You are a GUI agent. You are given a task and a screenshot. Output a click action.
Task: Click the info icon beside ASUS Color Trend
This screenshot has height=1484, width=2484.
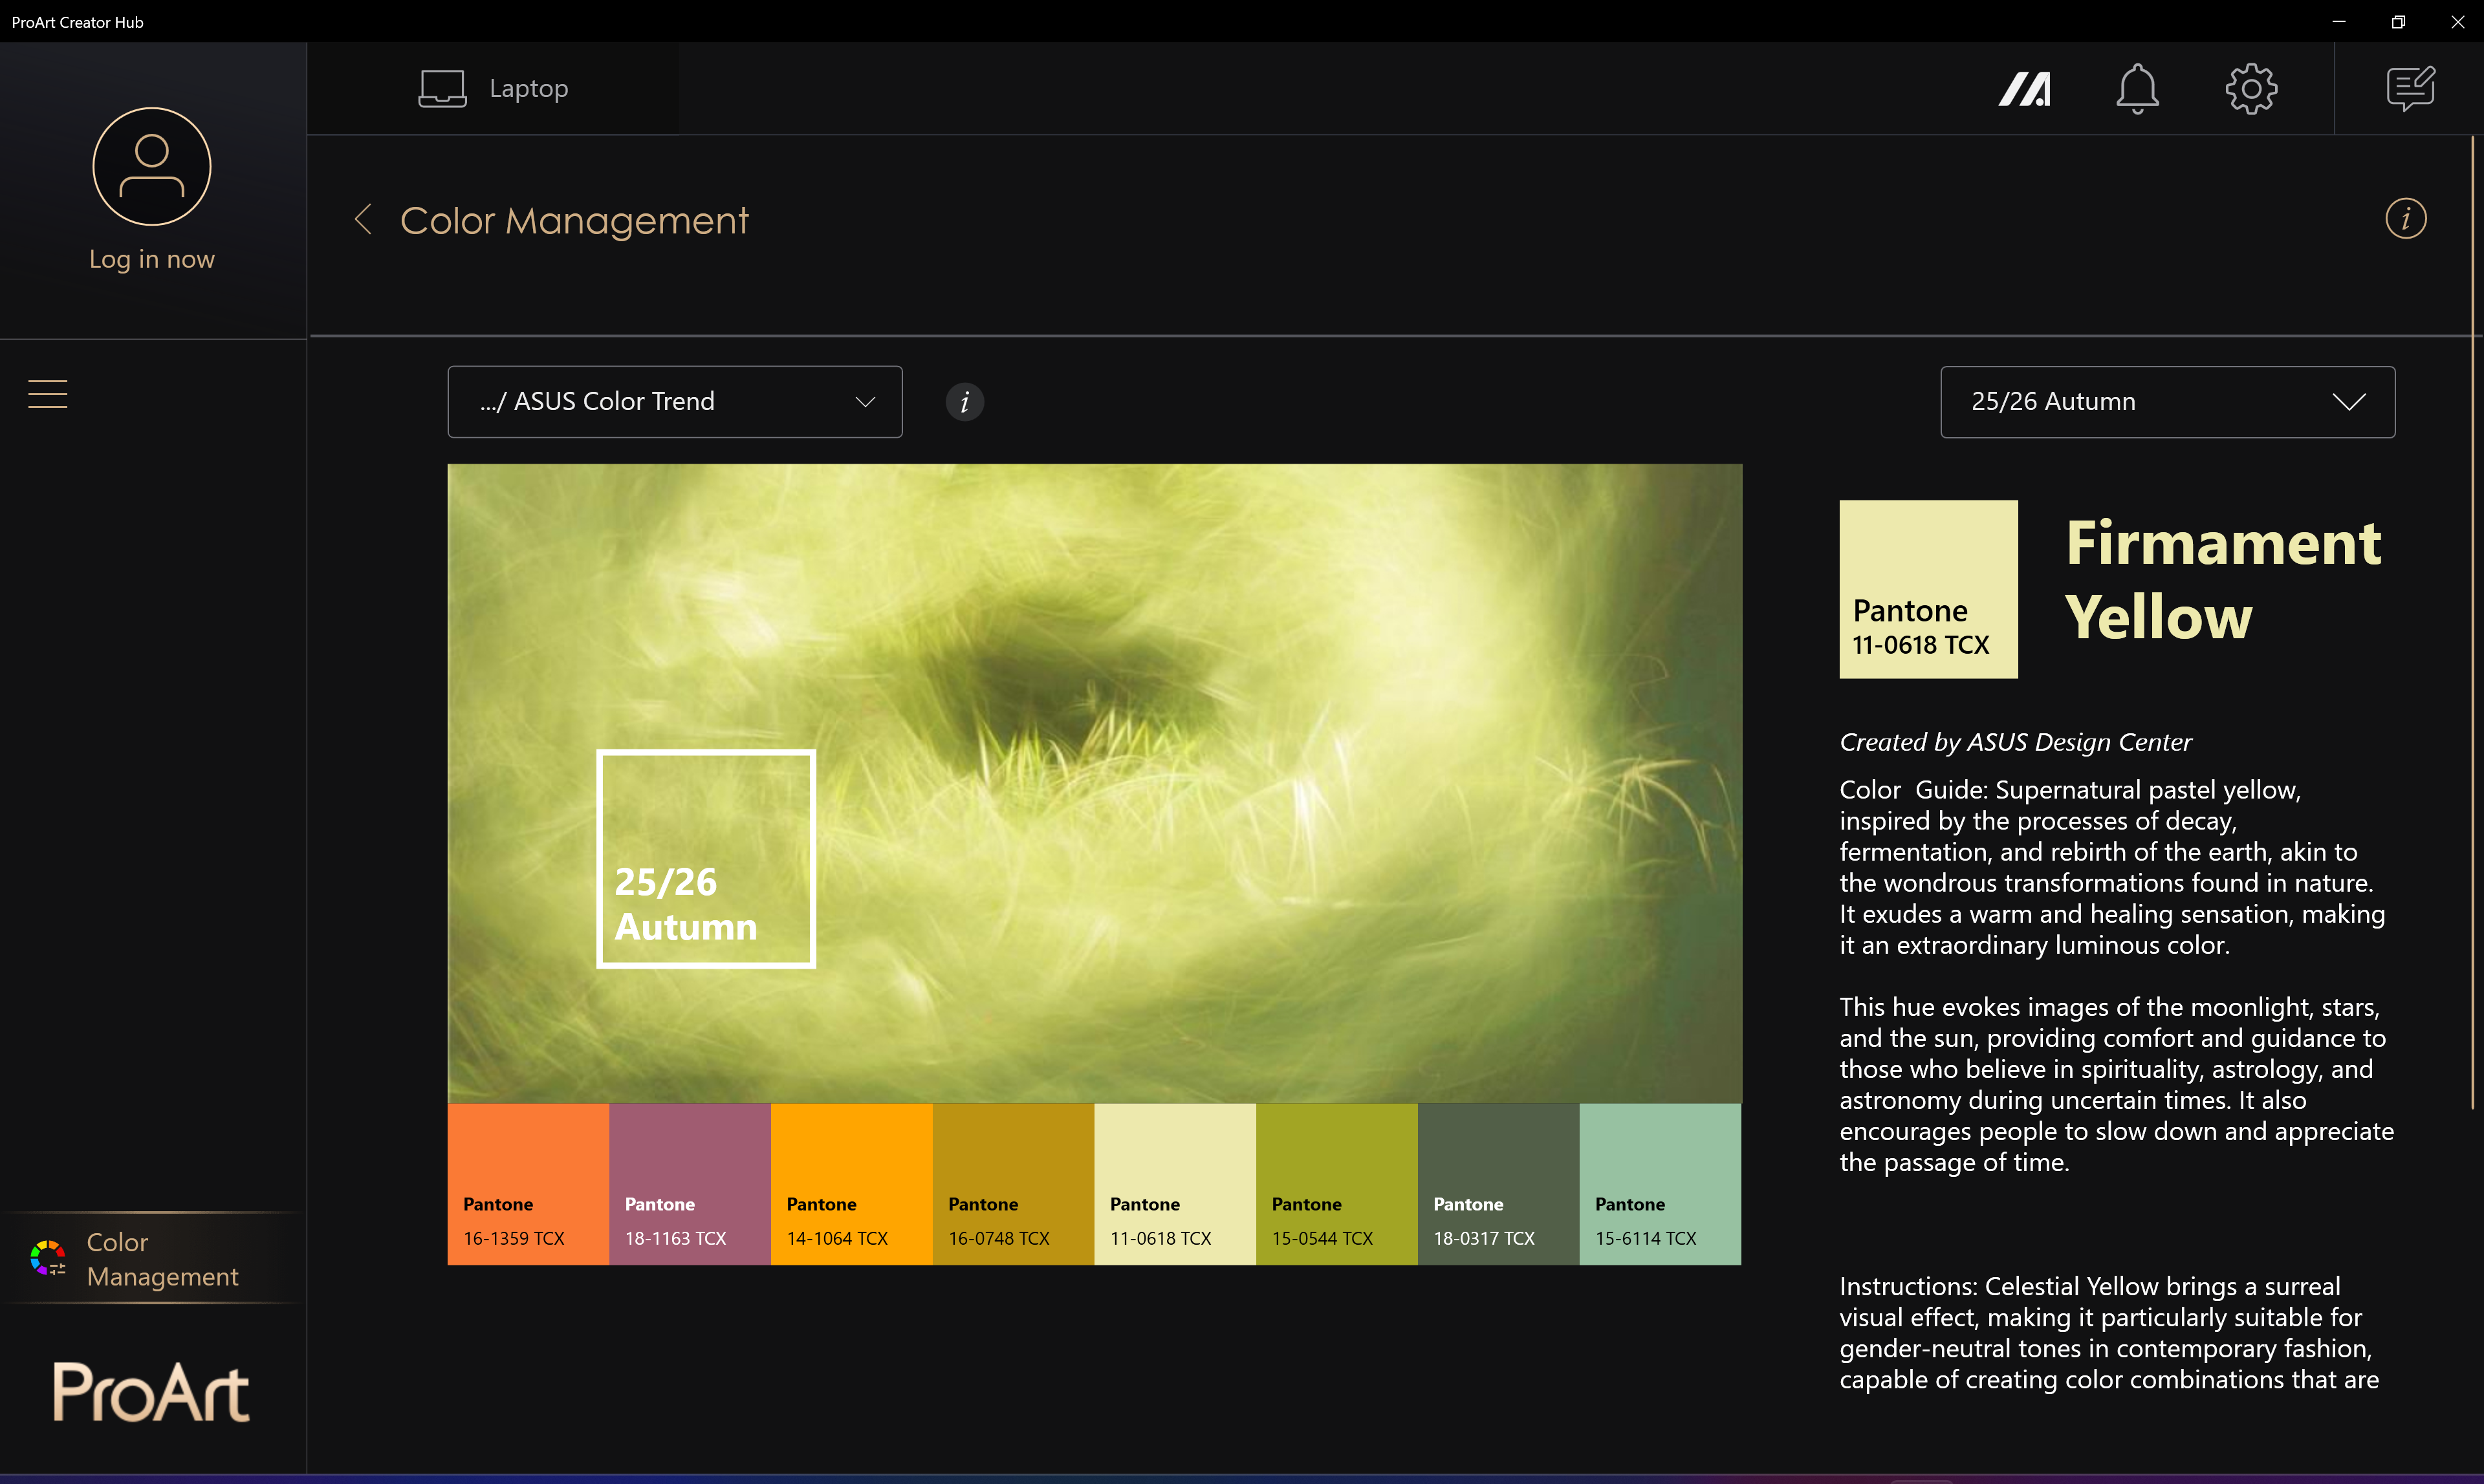(964, 402)
